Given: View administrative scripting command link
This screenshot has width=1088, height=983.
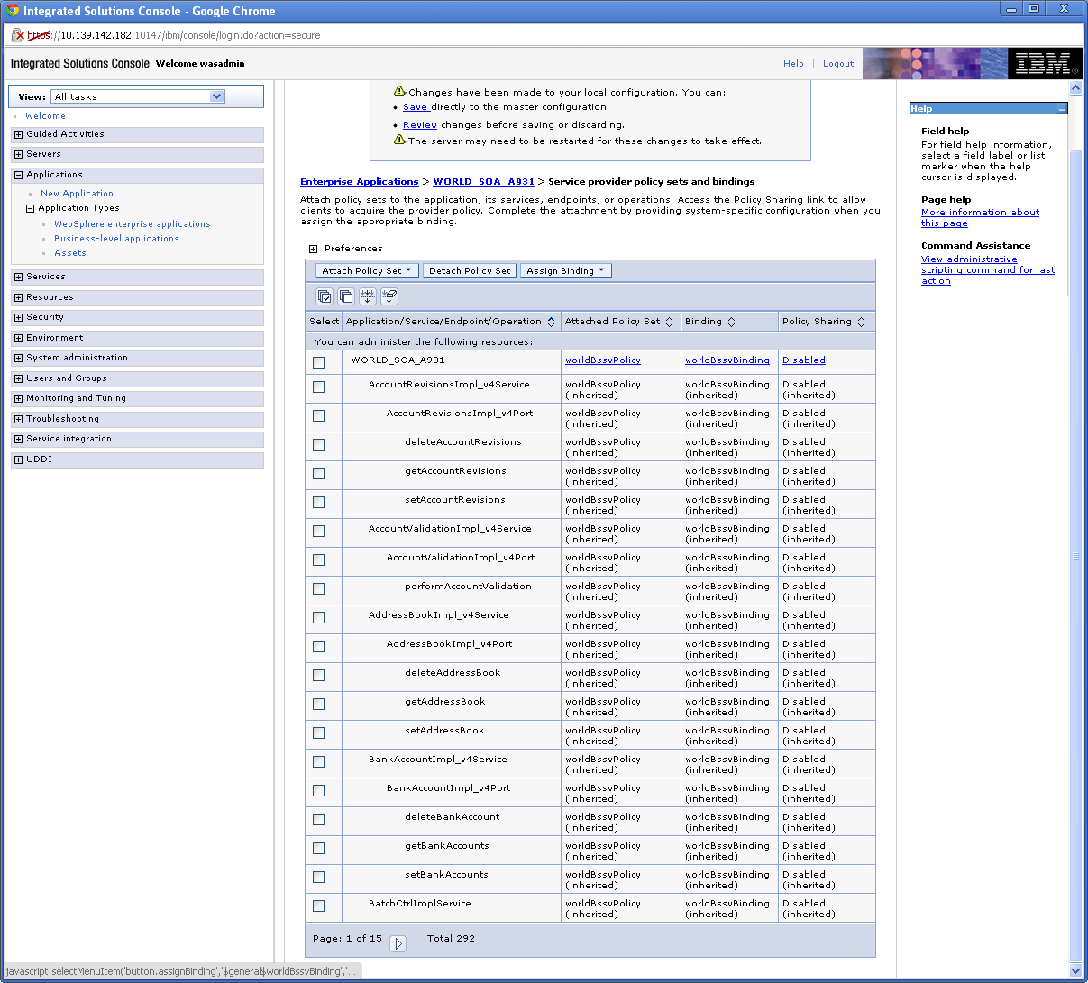Looking at the screenshot, I should tap(988, 270).
